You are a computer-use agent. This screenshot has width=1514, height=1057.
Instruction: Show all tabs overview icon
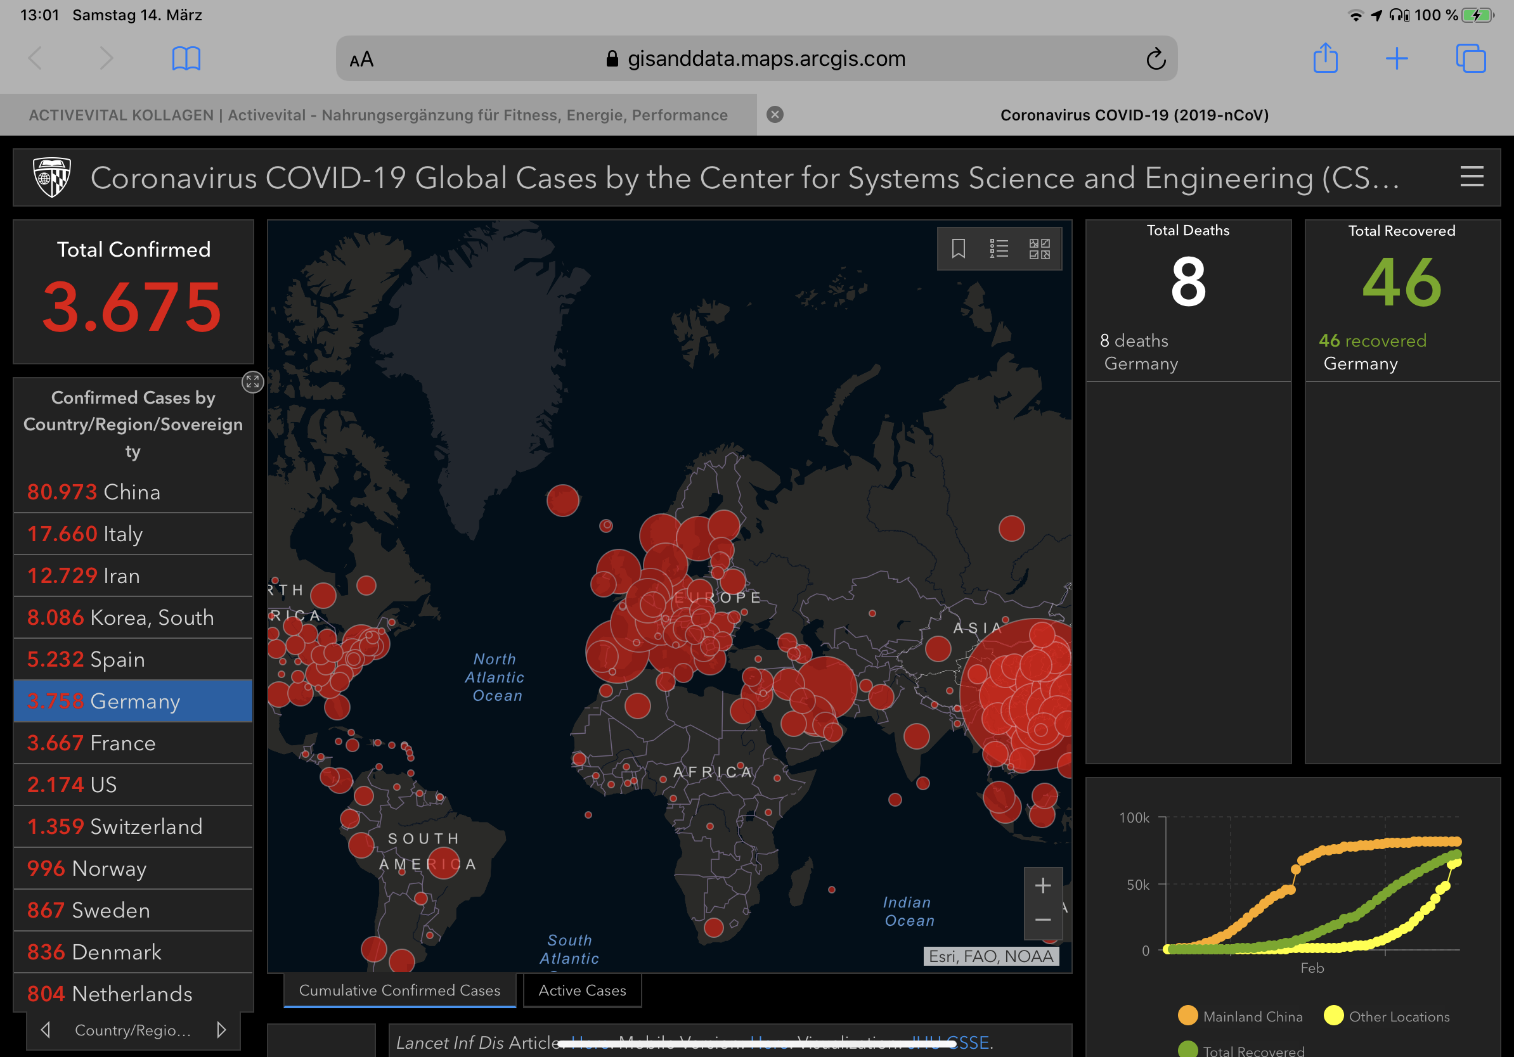pyautogui.click(x=1470, y=59)
